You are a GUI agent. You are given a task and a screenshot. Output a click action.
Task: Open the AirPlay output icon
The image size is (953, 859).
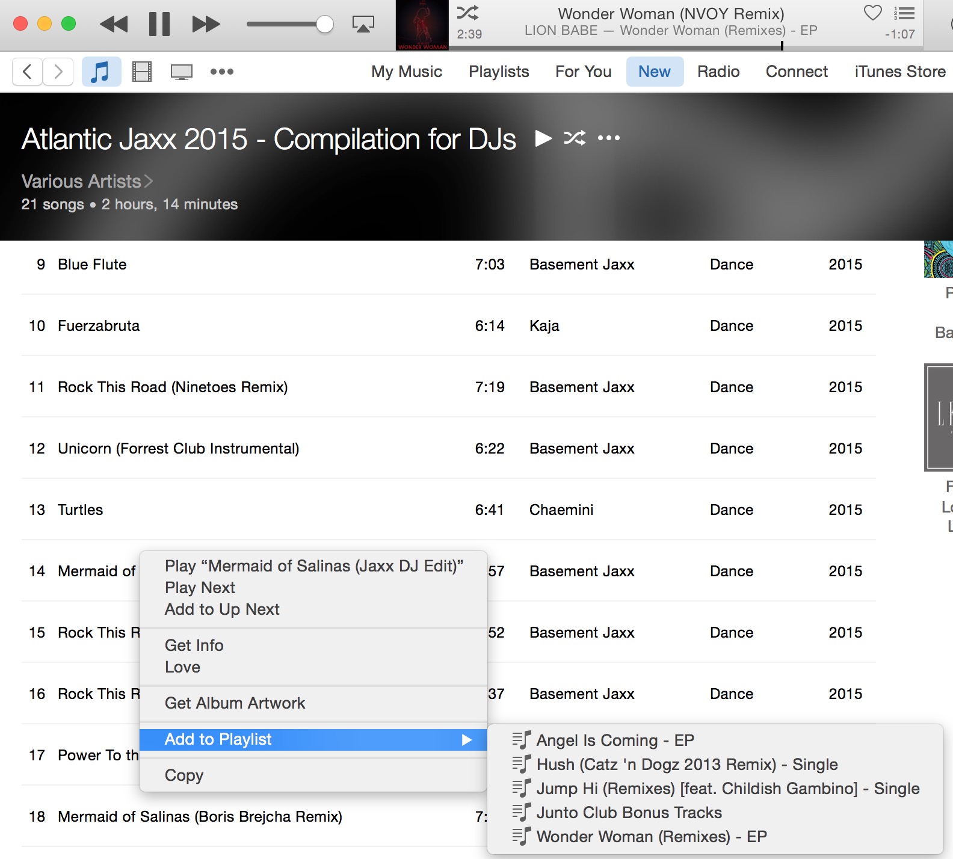tap(363, 24)
